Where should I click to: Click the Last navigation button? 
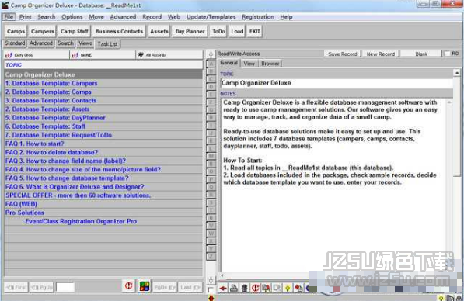click(190, 287)
